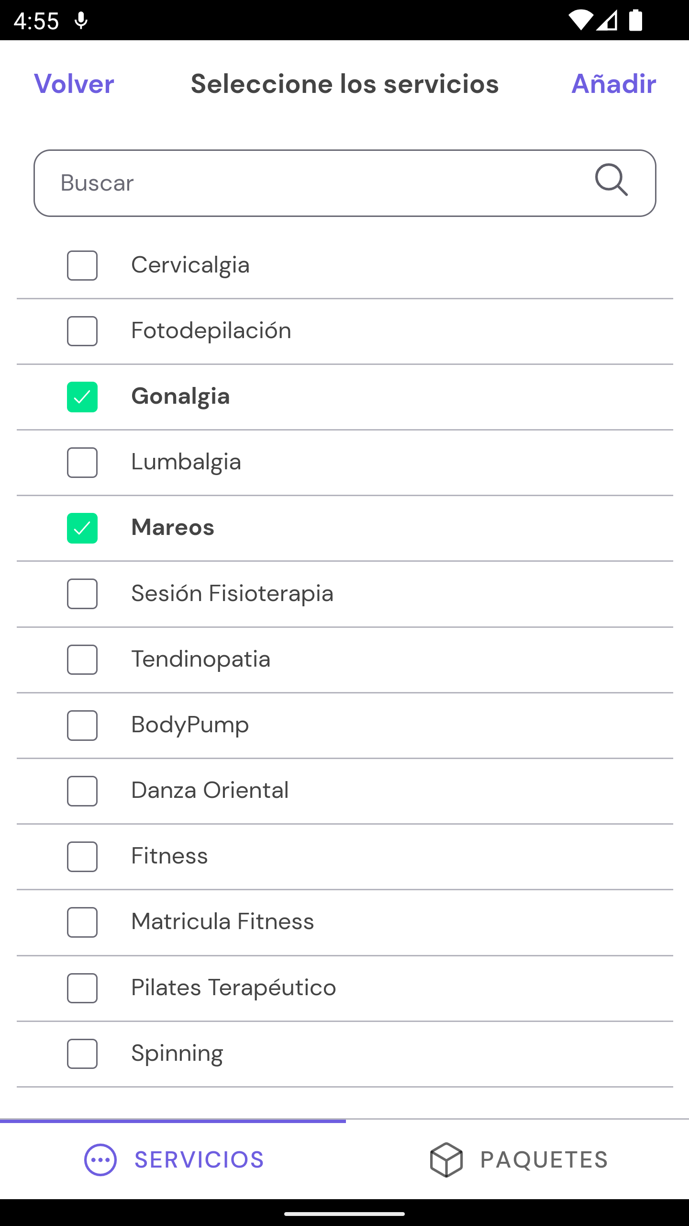Tap the microphone status bar icon
Screen dimensions: 689x1226
[81, 21]
